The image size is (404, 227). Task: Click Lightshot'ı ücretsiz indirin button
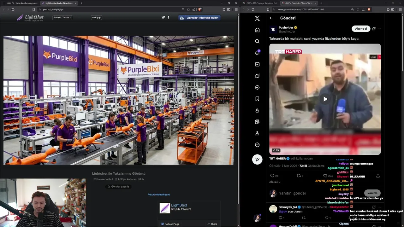coord(199,18)
